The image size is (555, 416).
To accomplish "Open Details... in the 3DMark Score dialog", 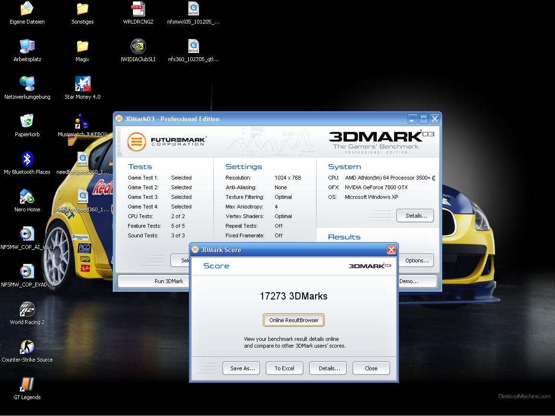I will (x=328, y=368).
